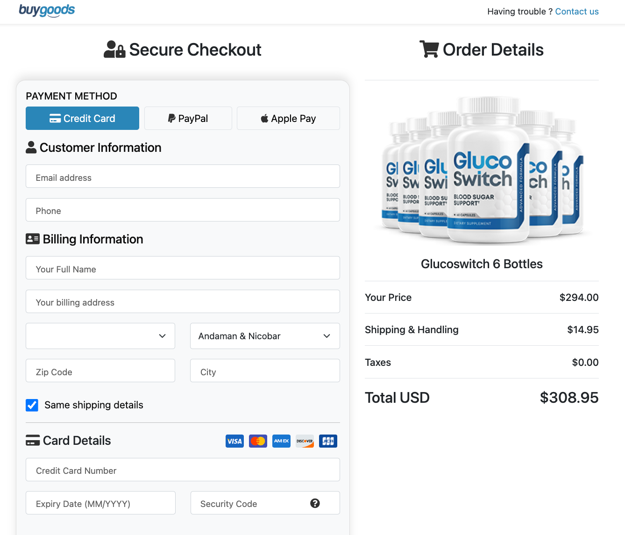Click the Phone input field

coord(183,210)
